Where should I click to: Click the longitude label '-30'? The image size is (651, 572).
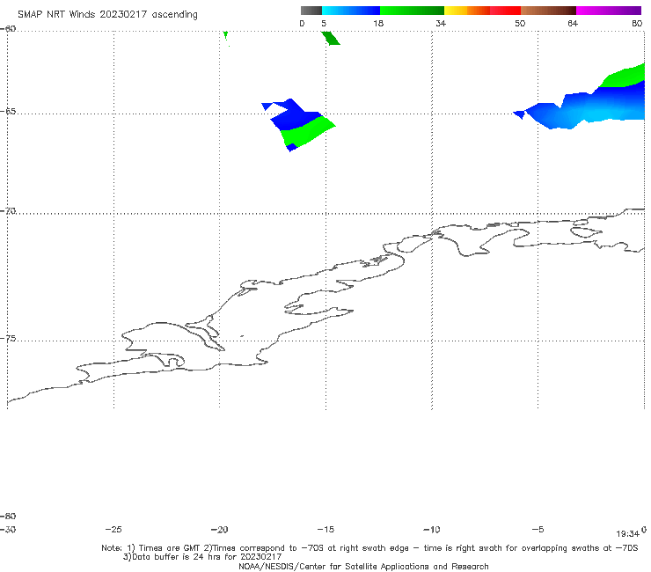[8, 529]
